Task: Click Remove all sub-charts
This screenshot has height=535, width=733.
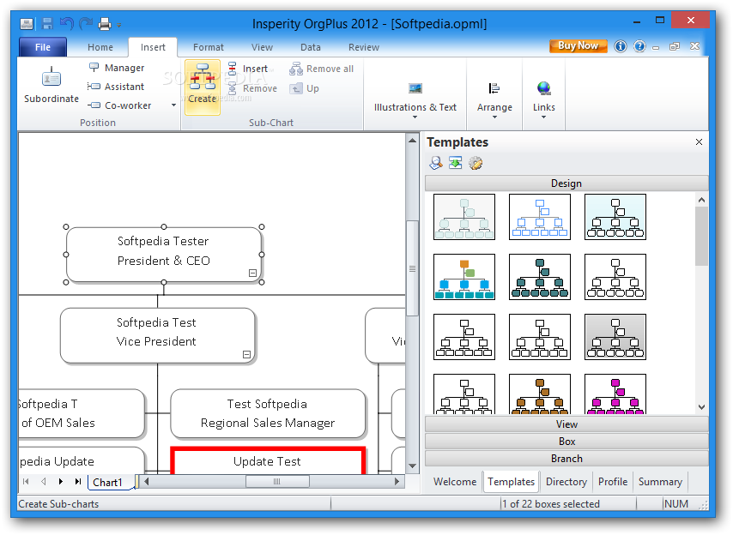Action: coord(321,69)
